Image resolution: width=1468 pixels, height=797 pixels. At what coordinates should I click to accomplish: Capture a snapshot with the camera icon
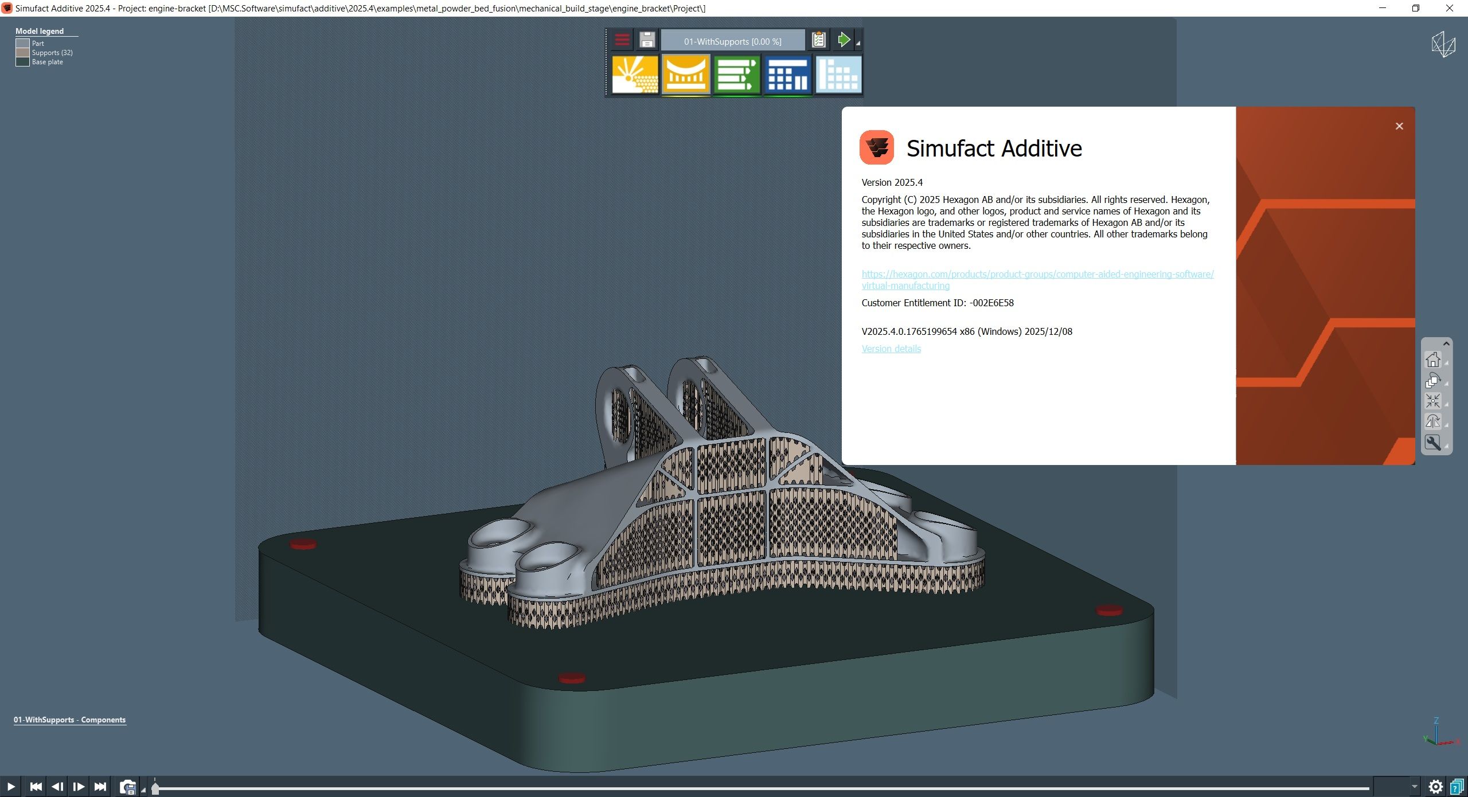tap(128, 786)
